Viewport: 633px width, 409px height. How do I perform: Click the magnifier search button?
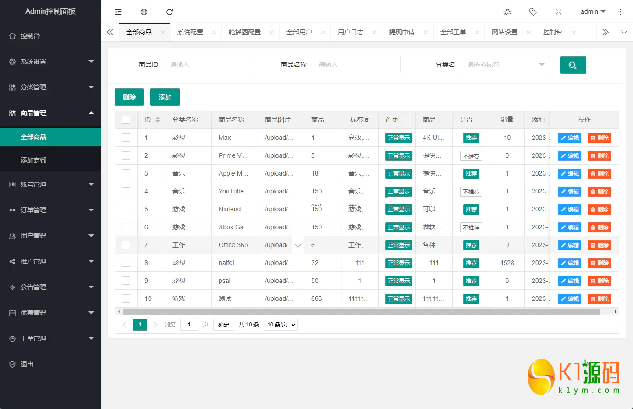click(572, 65)
